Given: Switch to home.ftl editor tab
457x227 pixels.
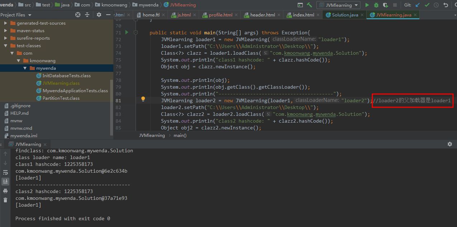Looking at the screenshot, I should click(x=151, y=15).
